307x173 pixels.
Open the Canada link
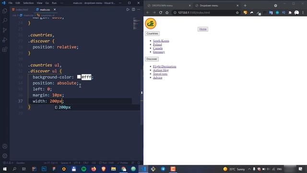[158, 48]
